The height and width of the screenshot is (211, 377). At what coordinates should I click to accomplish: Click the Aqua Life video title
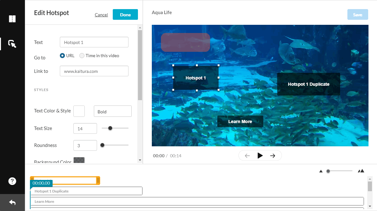coord(162,13)
